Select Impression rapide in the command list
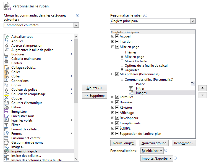The height and width of the screenshot is (164, 209). tap(24, 151)
